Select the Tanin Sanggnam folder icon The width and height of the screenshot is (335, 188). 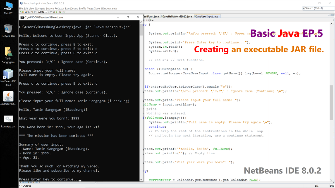pos(8,55)
